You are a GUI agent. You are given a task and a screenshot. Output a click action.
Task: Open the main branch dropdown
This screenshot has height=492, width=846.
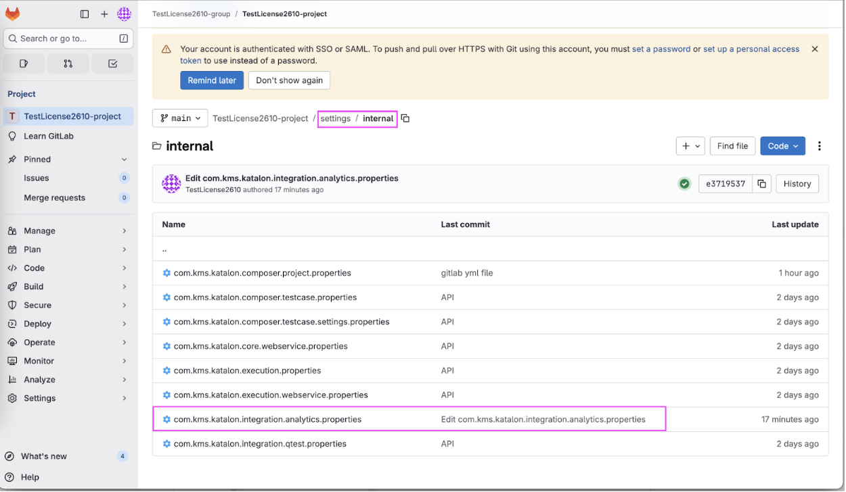tap(179, 118)
